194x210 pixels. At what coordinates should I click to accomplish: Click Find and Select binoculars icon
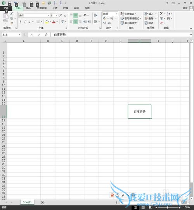(x=168, y=18)
